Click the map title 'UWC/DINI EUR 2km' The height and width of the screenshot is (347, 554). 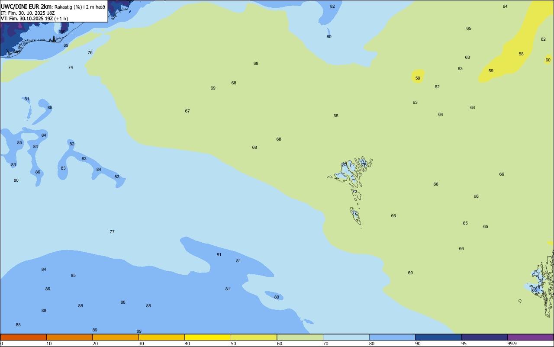click(x=26, y=6)
